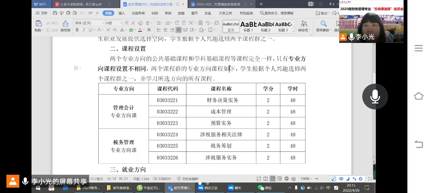
Task: Clear formatting with the eraser icon
Action: 140,23
